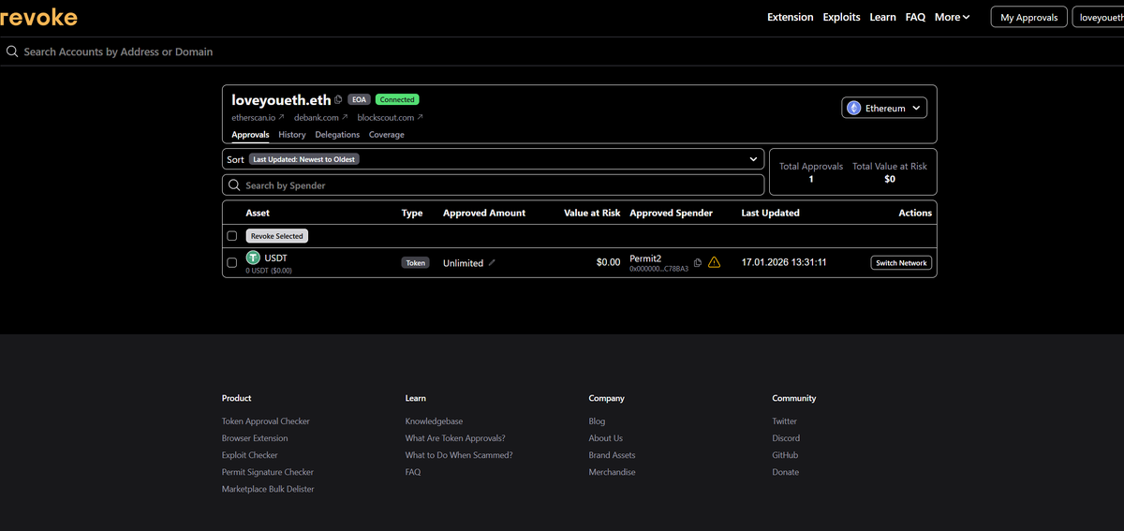Image resolution: width=1124 pixels, height=531 pixels.
Task: Click the Permit2 address 0x000000...C78BA3
Action: click(658, 269)
